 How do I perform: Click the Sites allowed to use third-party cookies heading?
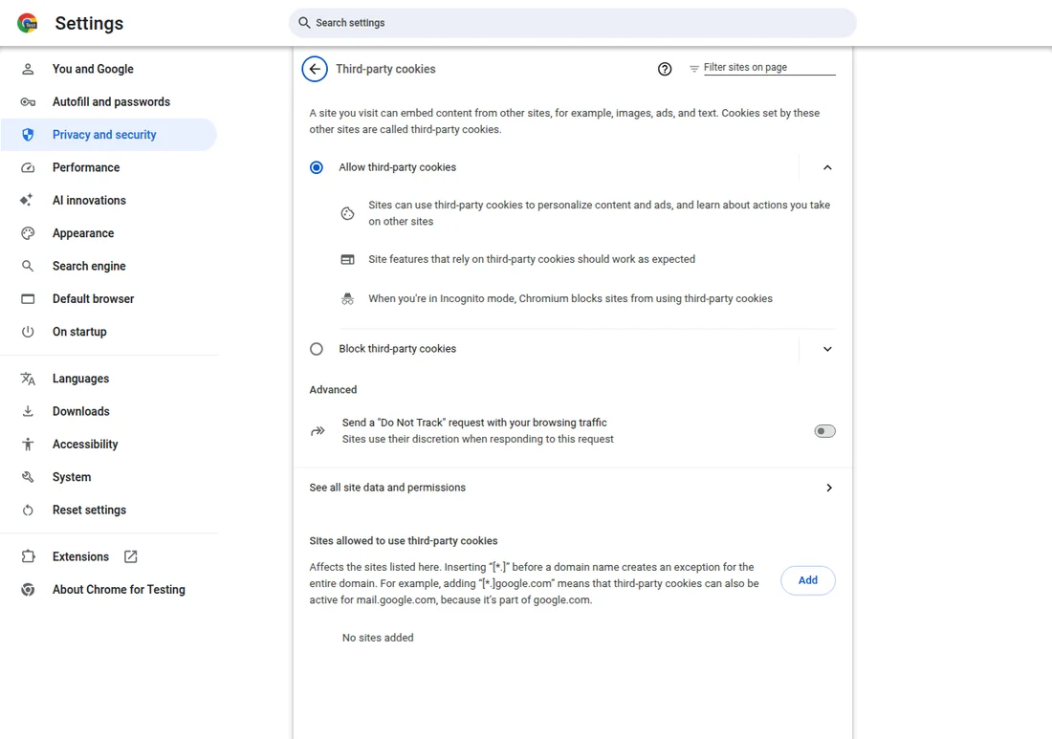404,540
